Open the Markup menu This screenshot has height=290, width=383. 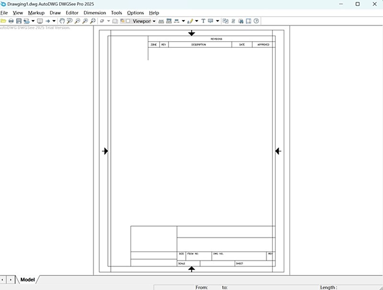[36, 13]
